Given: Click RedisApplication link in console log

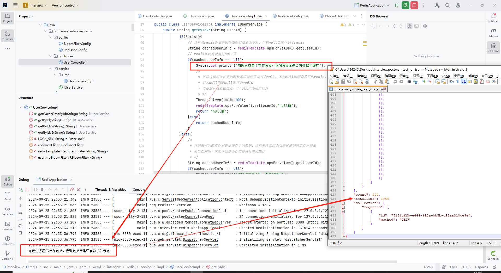Looking at the screenshot, I should click(208, 228).
